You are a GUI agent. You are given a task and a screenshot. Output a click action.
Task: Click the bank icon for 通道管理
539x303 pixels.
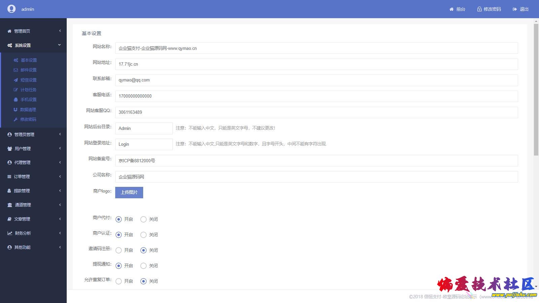pyautogui.click(x=10, y=205)
